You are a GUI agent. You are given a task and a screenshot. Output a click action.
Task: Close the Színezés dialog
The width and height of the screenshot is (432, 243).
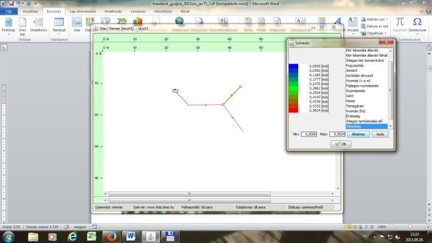[386, 42]
